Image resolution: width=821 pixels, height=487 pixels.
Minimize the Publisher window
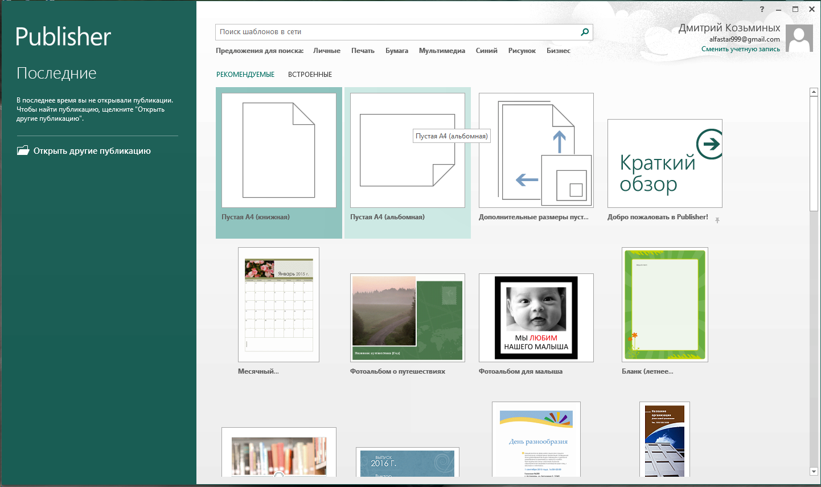778,9
